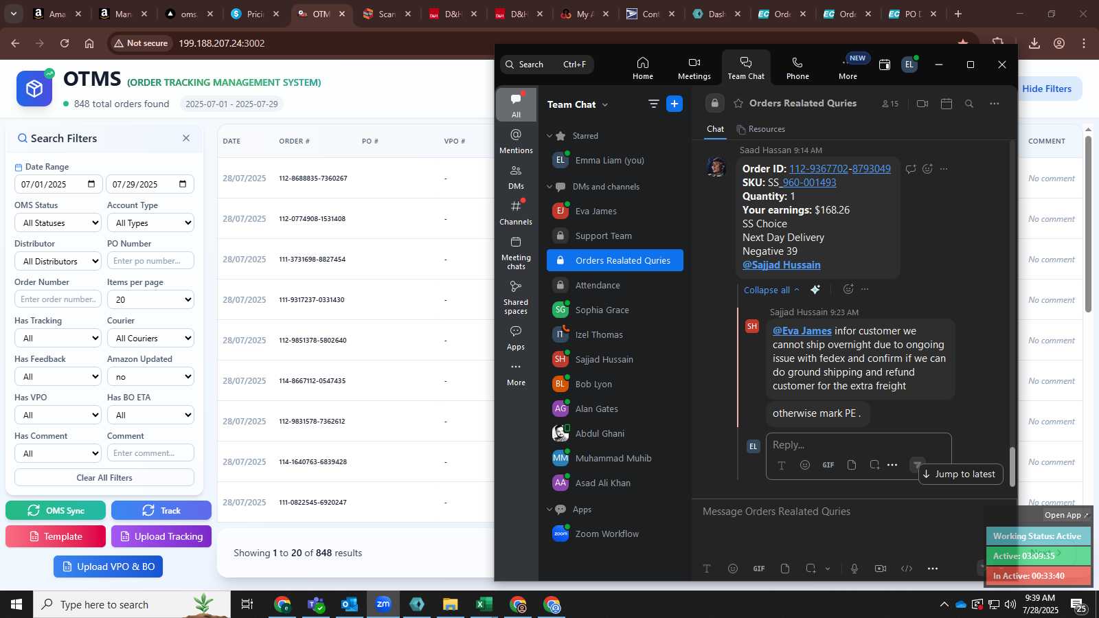Close the Search Filters panel
Viewport: 1099px width, 618px height.
coord(186,138)
